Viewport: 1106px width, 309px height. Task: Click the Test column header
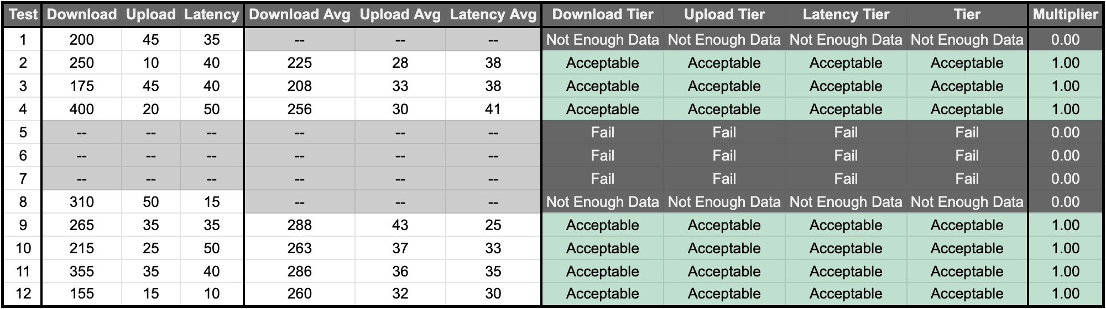pyautogui.click(x=23, y=15)
